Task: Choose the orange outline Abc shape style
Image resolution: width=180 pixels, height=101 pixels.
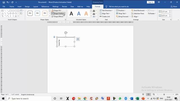Action: coord(45,13)
